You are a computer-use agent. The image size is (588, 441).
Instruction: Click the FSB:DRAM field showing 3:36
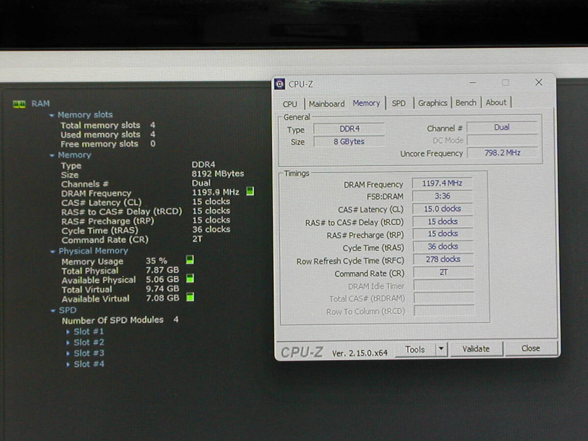(442, 196)
